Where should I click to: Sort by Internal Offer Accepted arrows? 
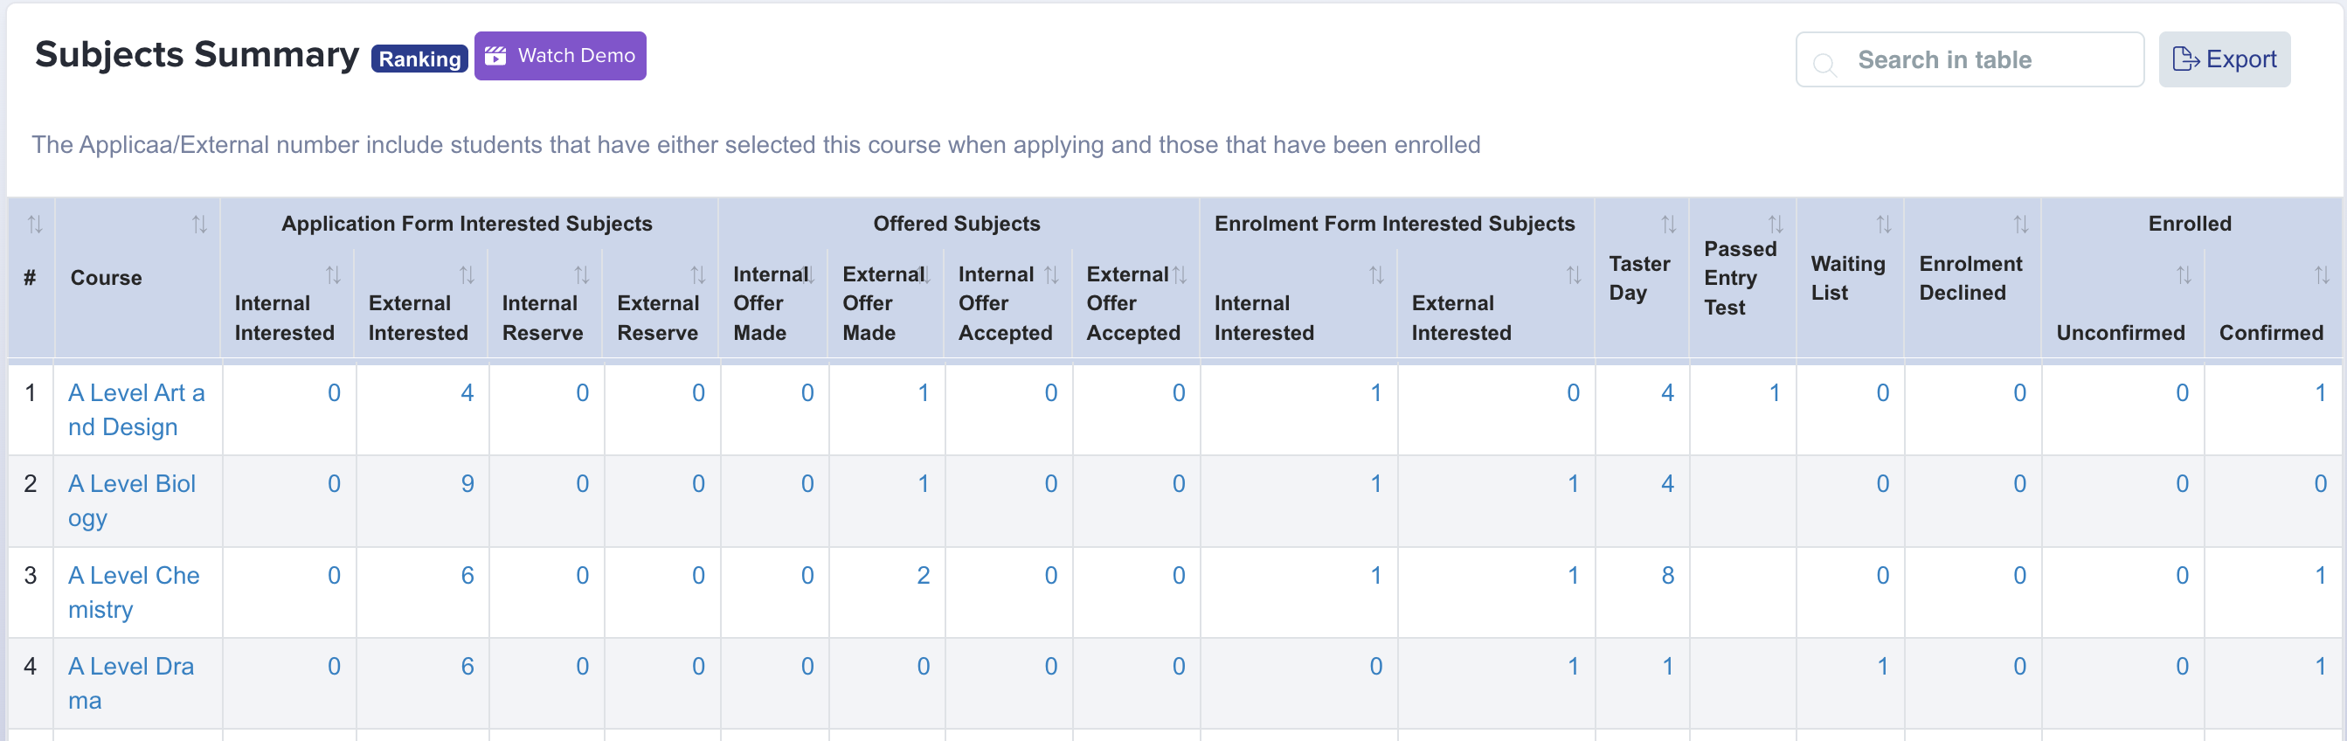pos(1051,275)
